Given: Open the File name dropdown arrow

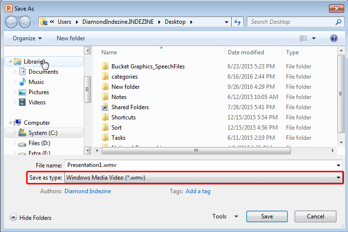Looking at the screenshot, I should (338, 165).
